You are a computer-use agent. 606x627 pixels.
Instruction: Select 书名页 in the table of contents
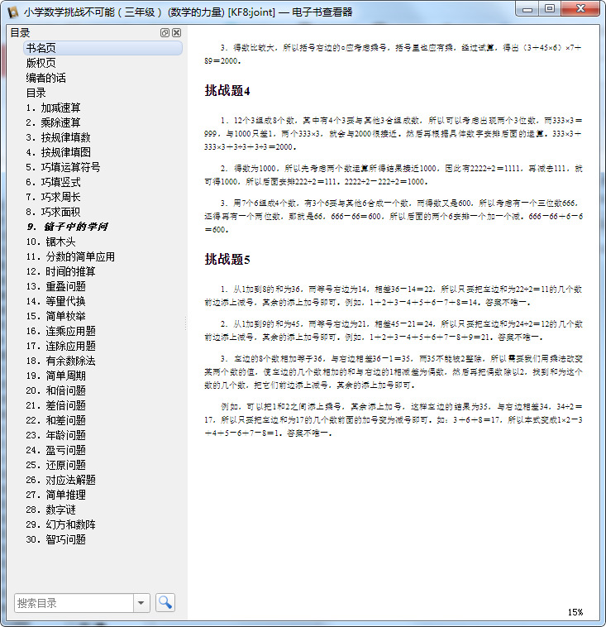point(103,48)
